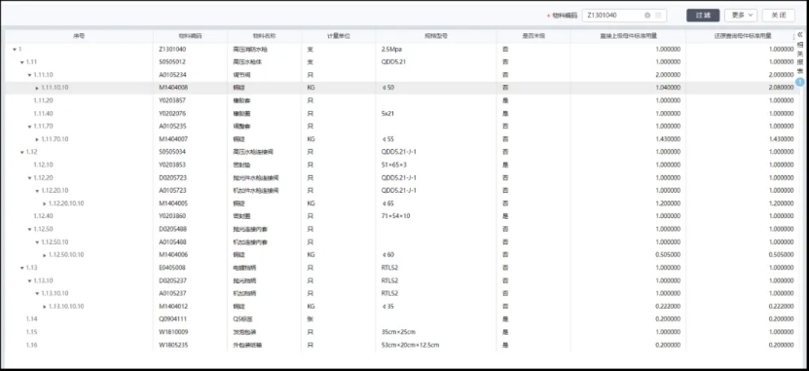Image resolution: width=809 pixels, height=371 pixels.
Task: Expand side panel with double-chevron icon
Action: coord(800,34)
